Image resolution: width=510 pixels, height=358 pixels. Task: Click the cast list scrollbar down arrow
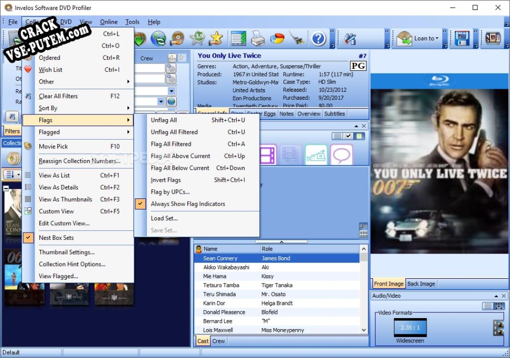click(x=364, y=330)
